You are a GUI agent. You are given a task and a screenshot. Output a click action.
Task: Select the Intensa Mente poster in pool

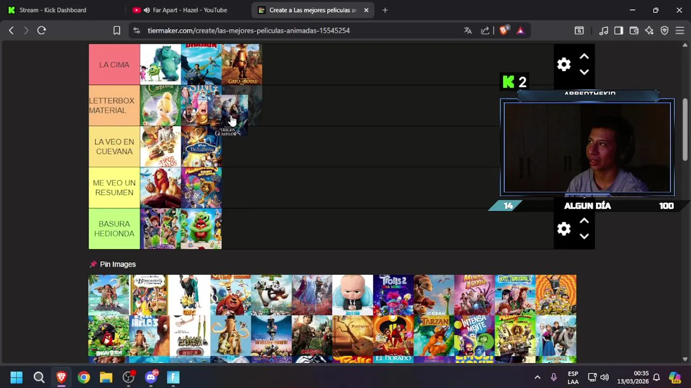[x=475, y=336]
